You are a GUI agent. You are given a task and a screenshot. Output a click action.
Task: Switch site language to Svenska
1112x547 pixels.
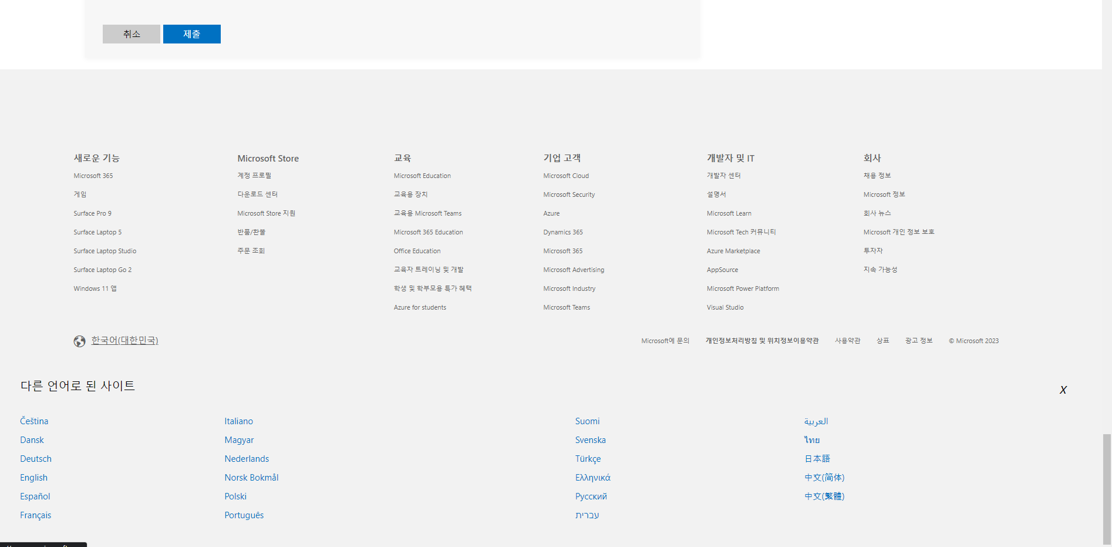[x=590, y=440]
